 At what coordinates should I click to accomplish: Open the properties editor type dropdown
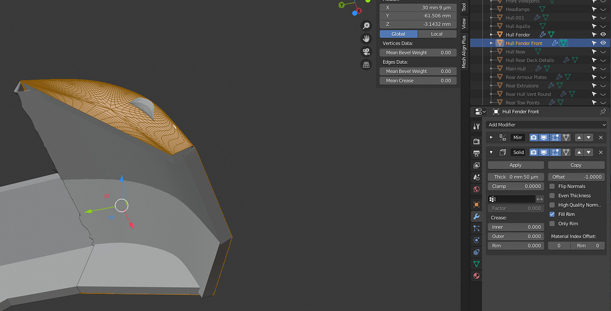[x=480, y=112]
